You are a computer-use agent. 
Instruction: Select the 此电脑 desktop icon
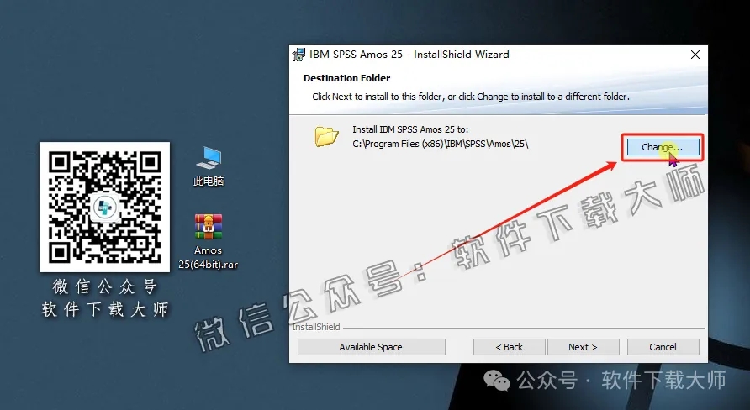point(209,166)
